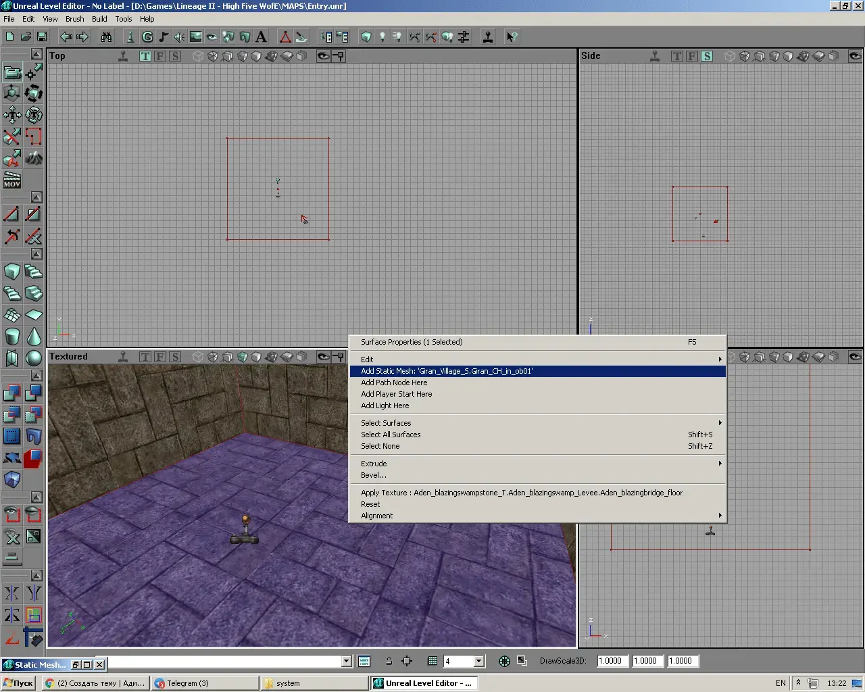Build a Cylinder brush

[12, 337]
